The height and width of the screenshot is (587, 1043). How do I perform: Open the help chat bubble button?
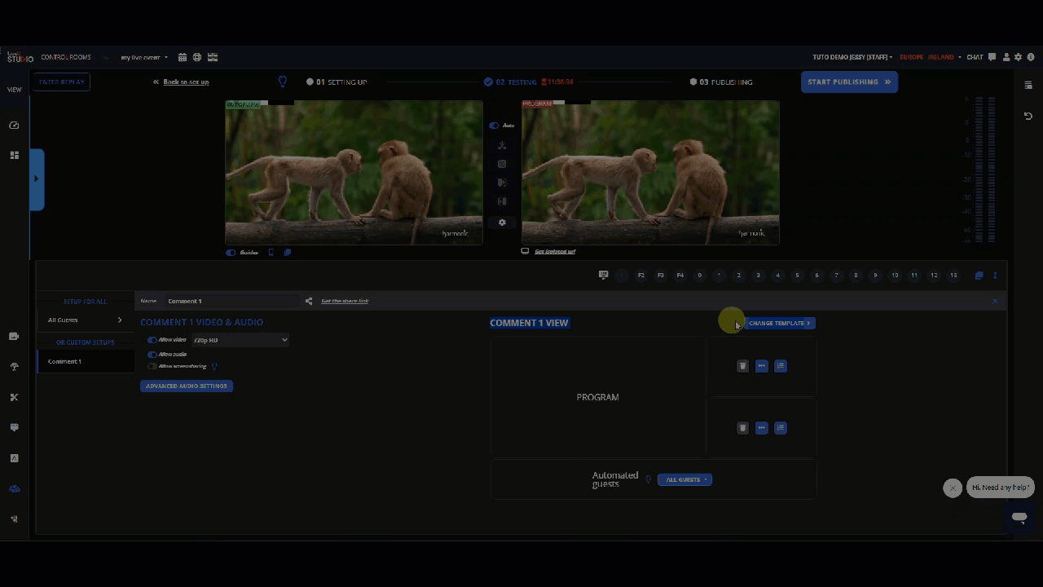point(1019,518)
